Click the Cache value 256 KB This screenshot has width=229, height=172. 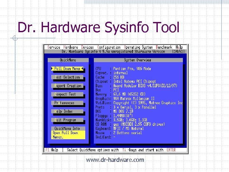point(119,77)
